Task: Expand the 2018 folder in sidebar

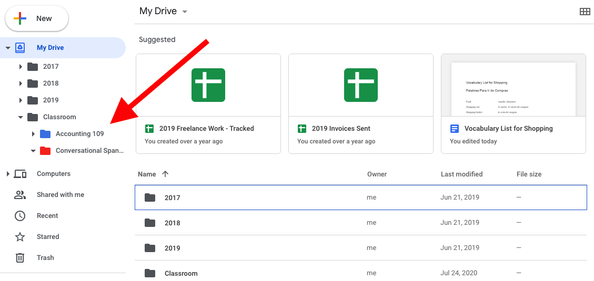Action: coord(21,83)
